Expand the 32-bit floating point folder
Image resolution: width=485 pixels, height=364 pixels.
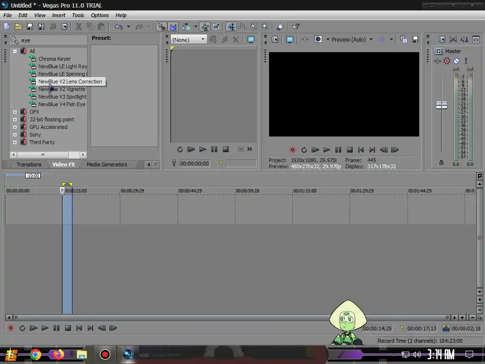coord(15,119)
